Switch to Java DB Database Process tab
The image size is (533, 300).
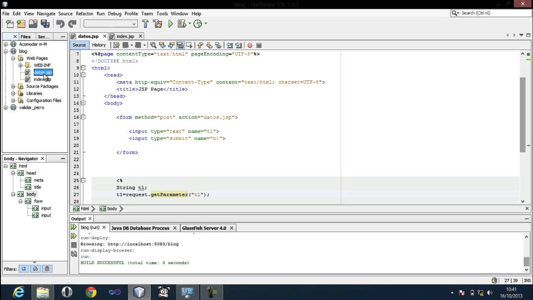click(x=140, y=228)
